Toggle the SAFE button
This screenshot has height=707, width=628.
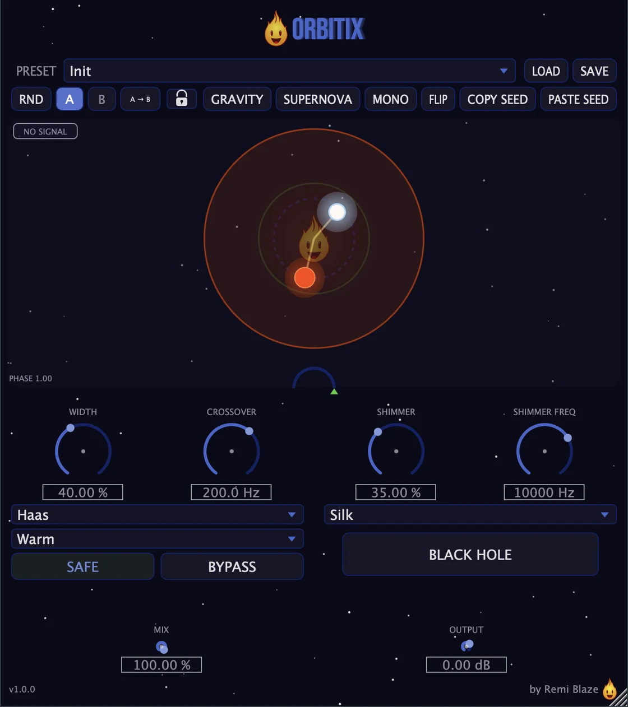[83, 566]
